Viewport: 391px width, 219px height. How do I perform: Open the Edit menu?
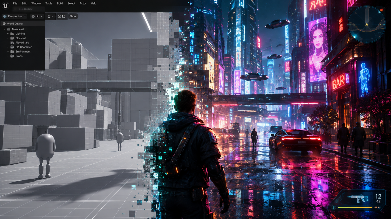click(24, 3)
